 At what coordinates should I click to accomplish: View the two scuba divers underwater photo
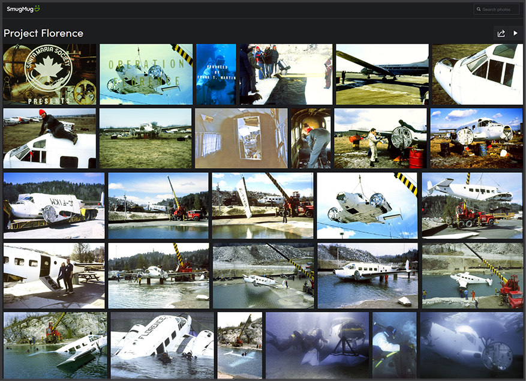tap(317, 344)
